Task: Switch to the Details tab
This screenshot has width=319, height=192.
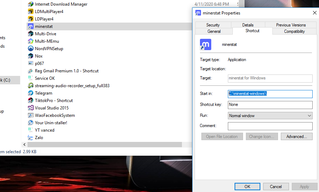Action: pyautogui.click(x=248, y=25)
